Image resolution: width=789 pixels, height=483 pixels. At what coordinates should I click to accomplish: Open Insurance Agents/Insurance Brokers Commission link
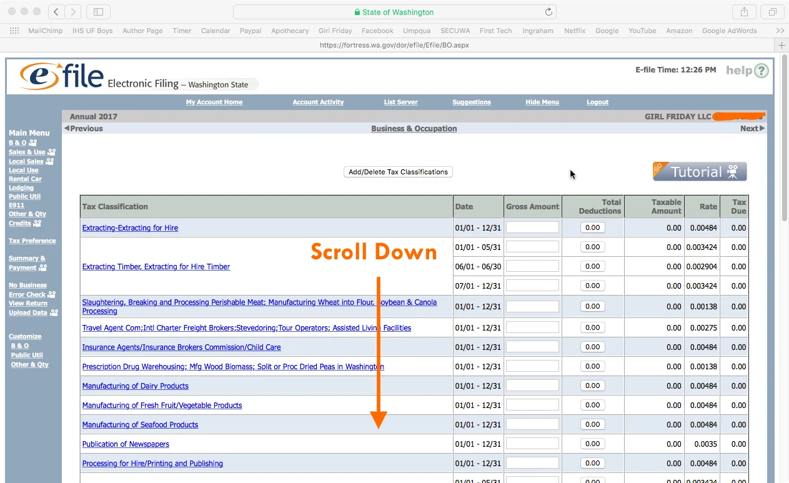tap(182, 347)
